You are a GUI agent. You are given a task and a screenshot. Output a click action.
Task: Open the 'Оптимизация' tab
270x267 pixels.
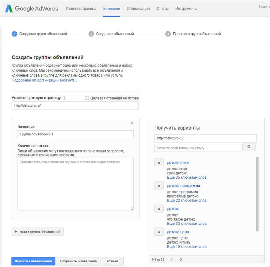point(138,9)
